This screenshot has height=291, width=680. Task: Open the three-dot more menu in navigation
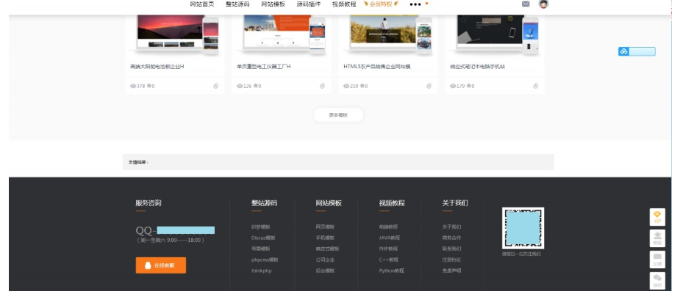(x=415, y=4)
